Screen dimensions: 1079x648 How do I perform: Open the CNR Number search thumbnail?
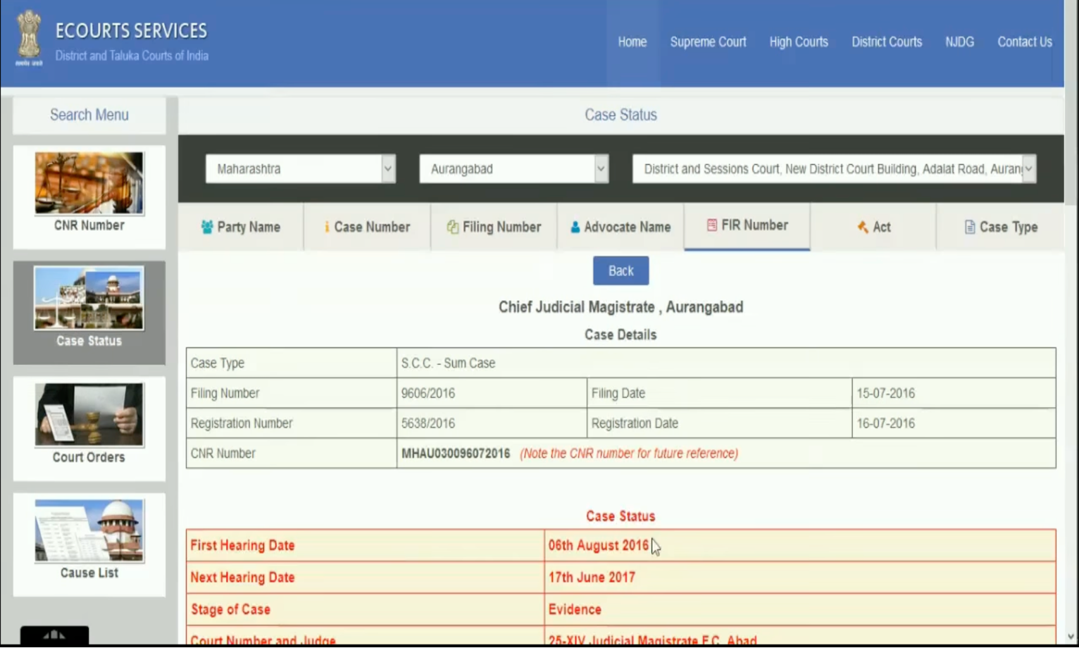point(89,184)
